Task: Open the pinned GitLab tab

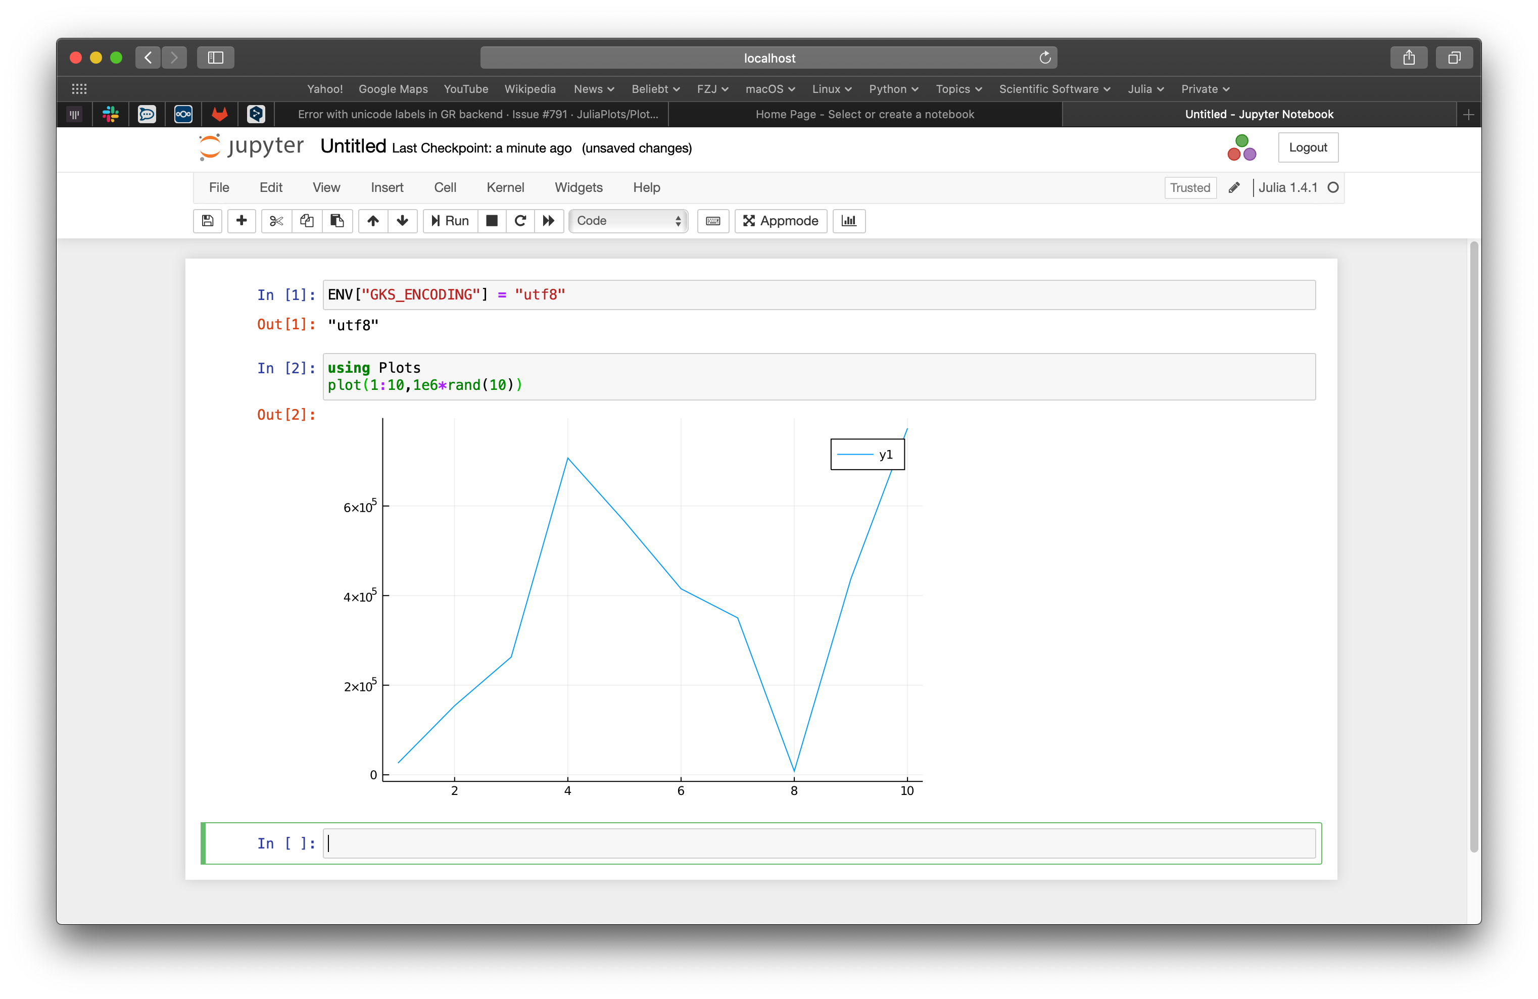Action: (220, 114)
